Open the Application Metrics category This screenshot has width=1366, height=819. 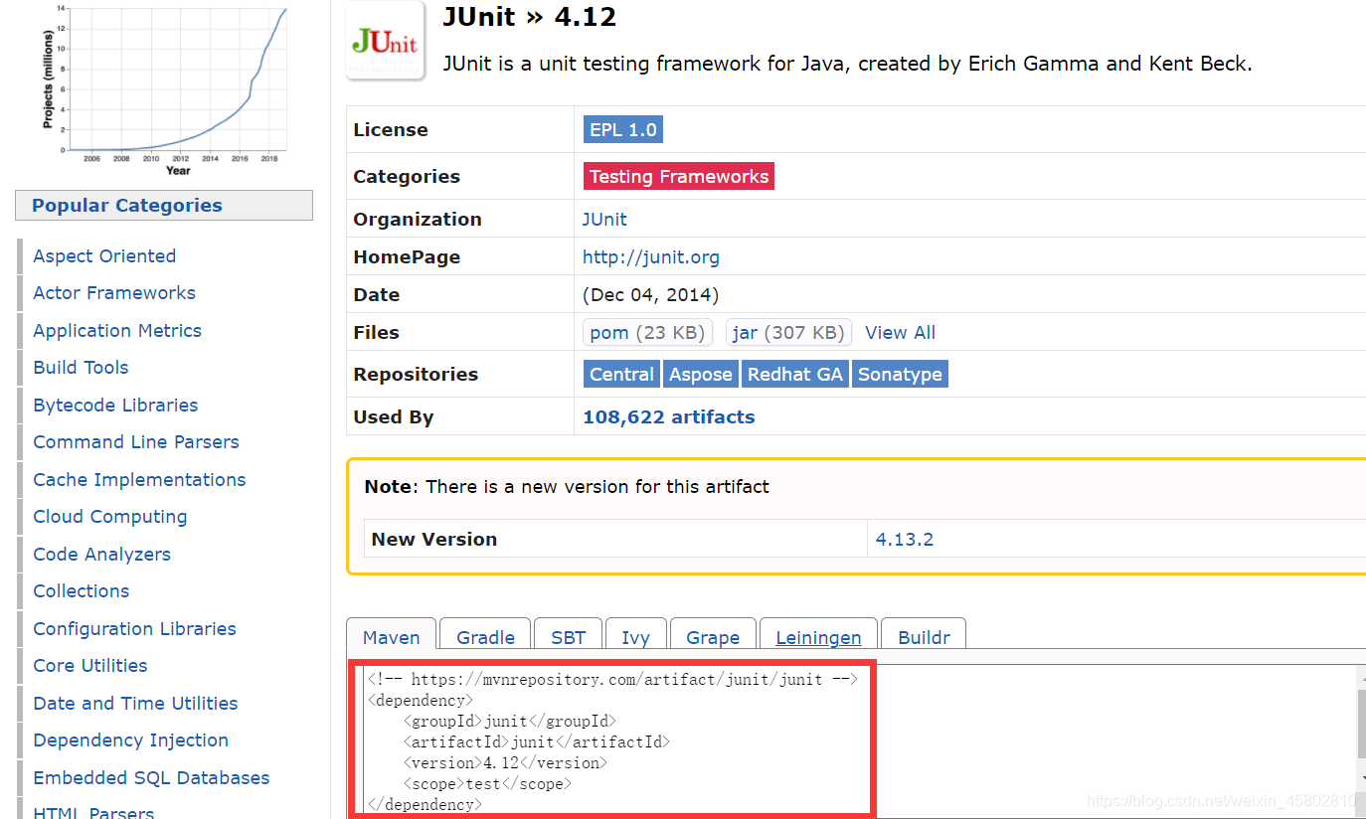click(117, 331)
